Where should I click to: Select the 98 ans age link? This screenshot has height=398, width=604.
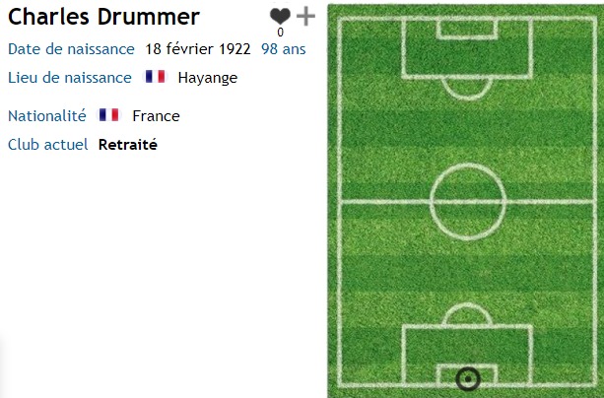(x=284, y=49)
